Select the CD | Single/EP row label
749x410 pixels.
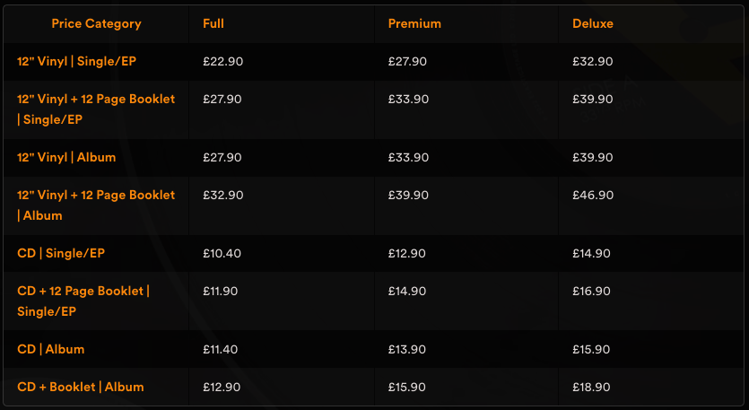[61, 254]
